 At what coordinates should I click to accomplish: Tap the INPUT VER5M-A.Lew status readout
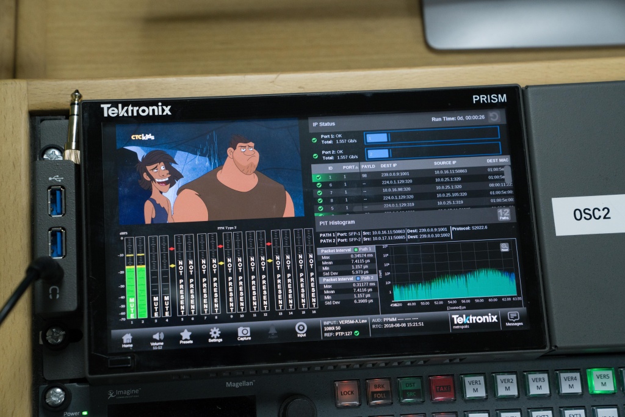pyautogui.click(x=345, y=322)
